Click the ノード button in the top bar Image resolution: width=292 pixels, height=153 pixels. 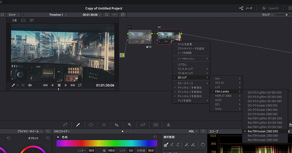[246, 8]
